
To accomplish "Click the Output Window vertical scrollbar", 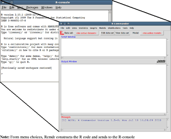I will [168, 89].
